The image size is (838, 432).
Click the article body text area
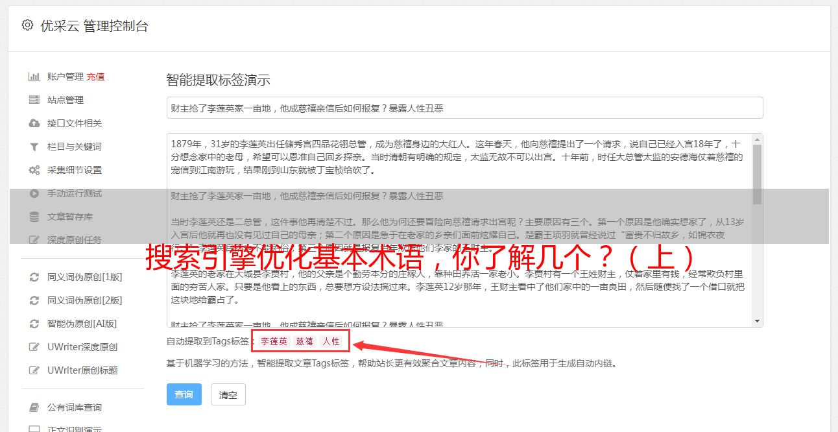click(x=459, y=230)
